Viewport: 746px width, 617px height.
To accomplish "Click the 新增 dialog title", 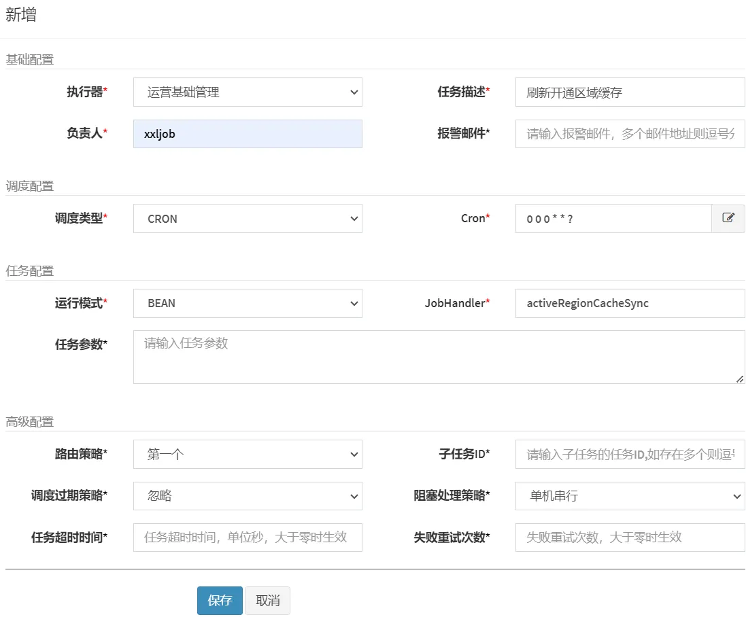I will coord(21,16).
